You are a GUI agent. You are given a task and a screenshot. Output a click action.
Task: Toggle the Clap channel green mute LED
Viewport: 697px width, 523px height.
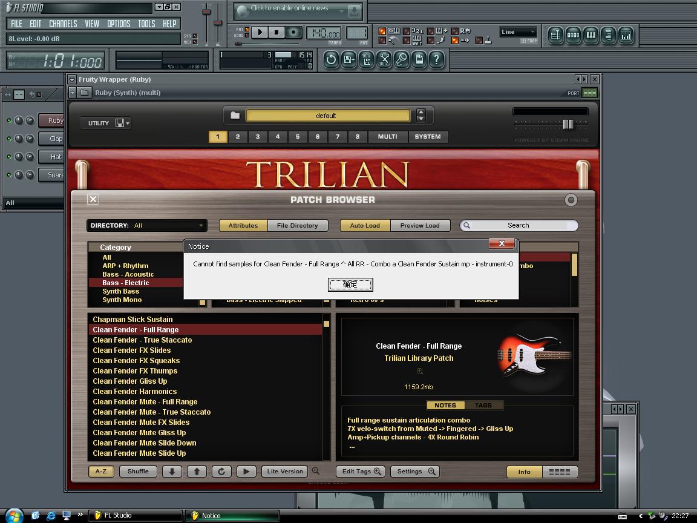pyautogui.click(x=9, y=139)
